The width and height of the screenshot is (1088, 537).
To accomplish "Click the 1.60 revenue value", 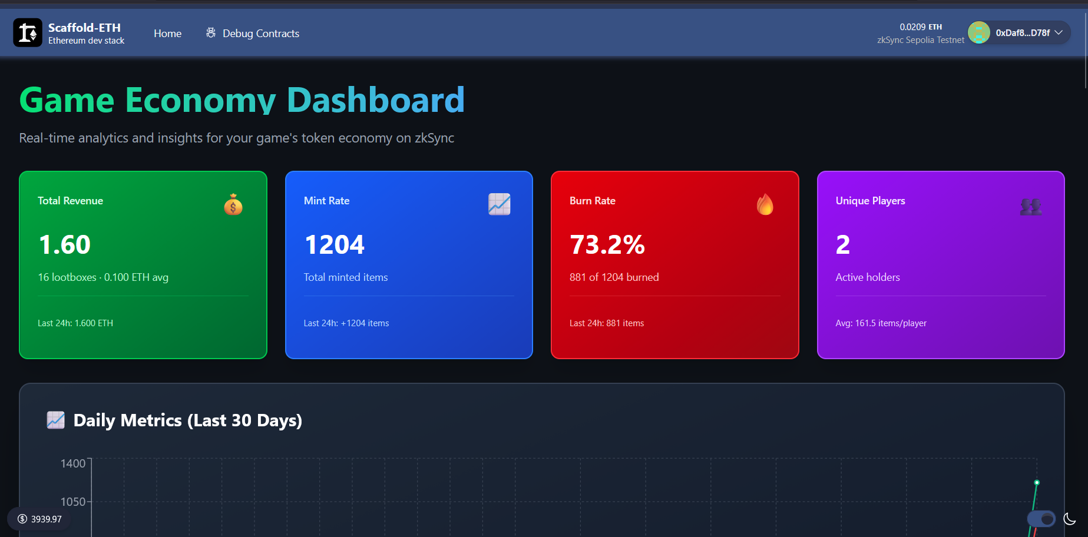I will coord(65,245).
